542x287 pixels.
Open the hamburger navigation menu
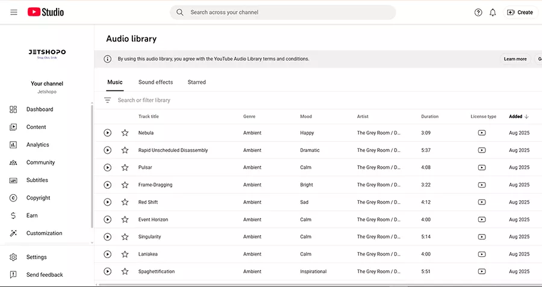(14, 13)
